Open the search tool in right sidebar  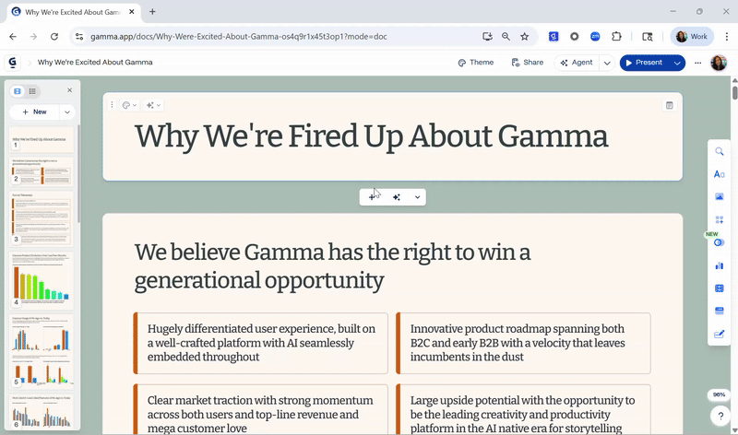tap(720, 152)
